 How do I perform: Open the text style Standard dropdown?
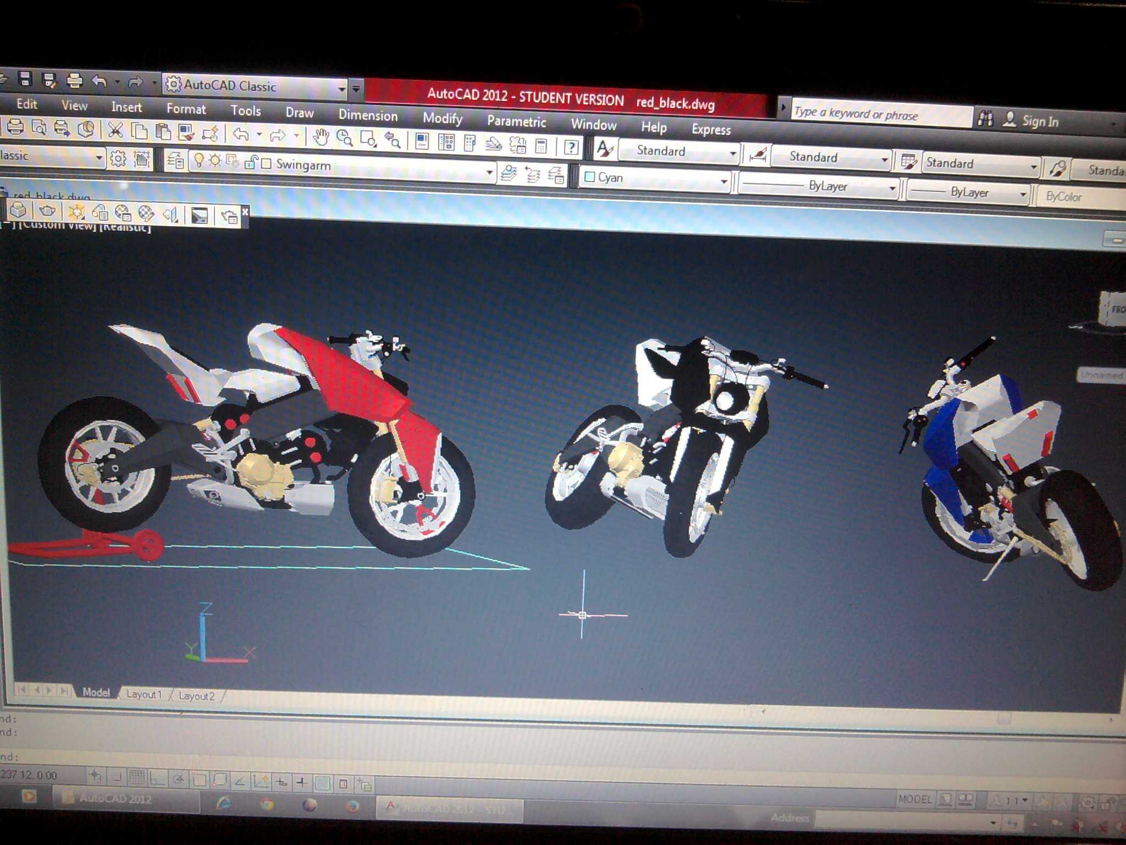pyautogui.click(x=679, y=151)
